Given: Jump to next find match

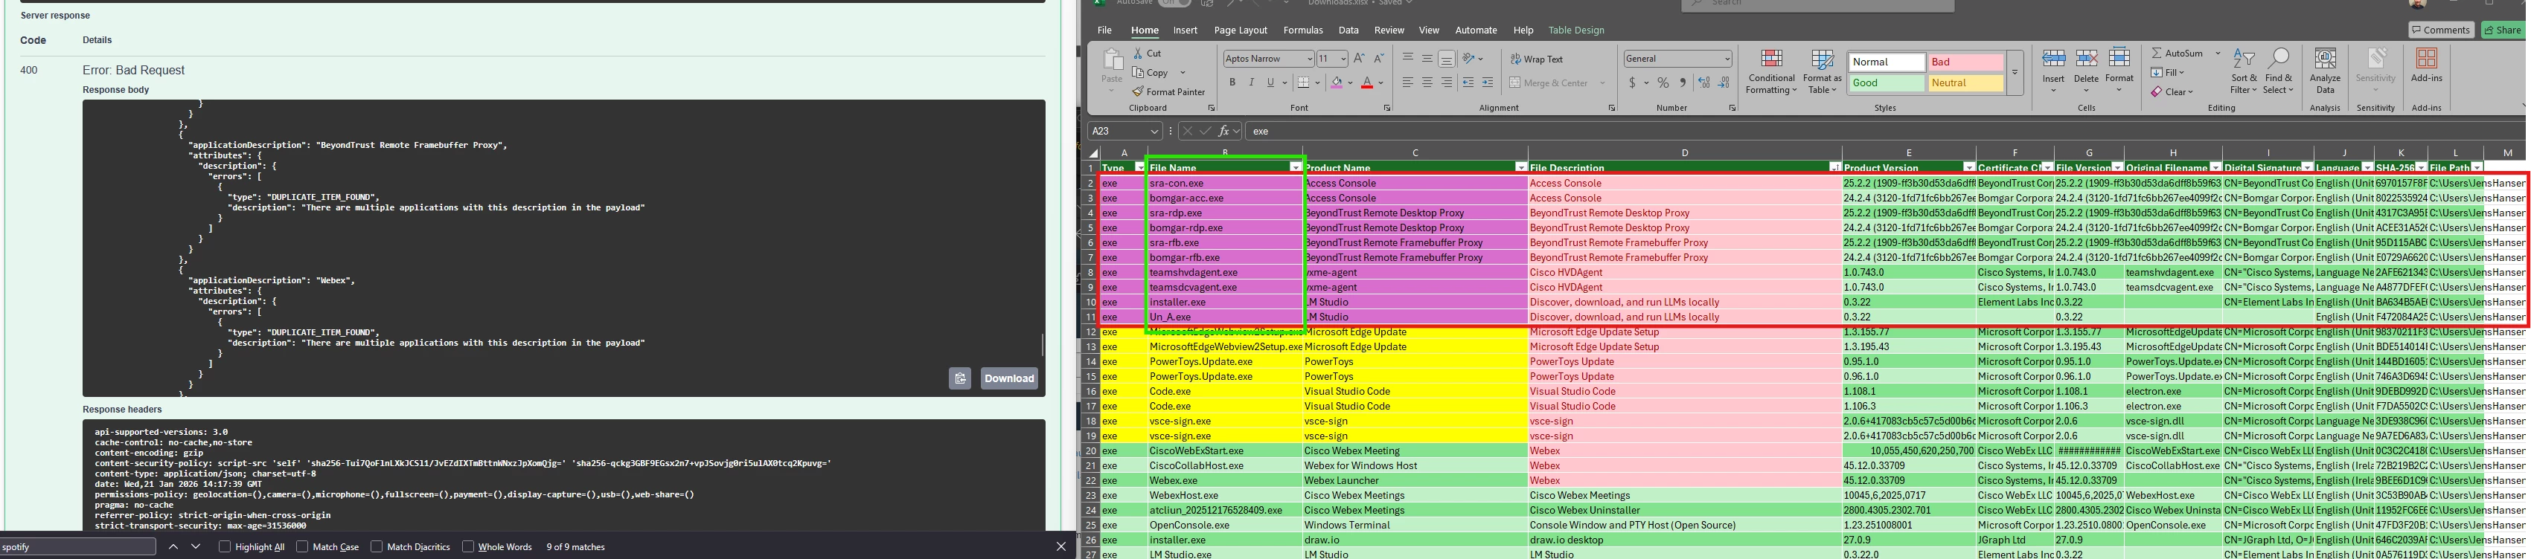Looking at the screenshot, I should (196, 546).
